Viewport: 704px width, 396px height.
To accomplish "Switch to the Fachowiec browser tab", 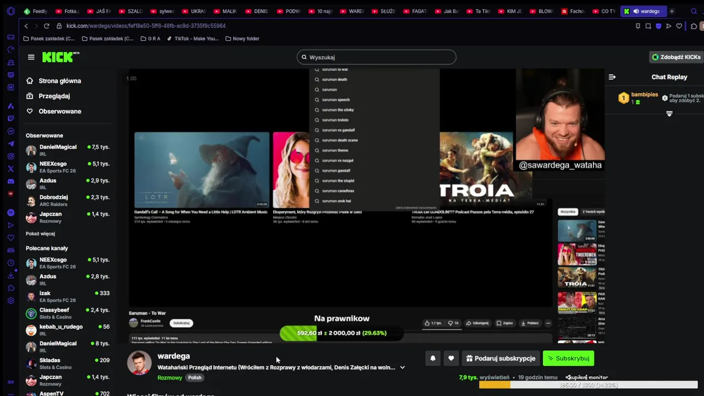I will (x=573, y=11).
